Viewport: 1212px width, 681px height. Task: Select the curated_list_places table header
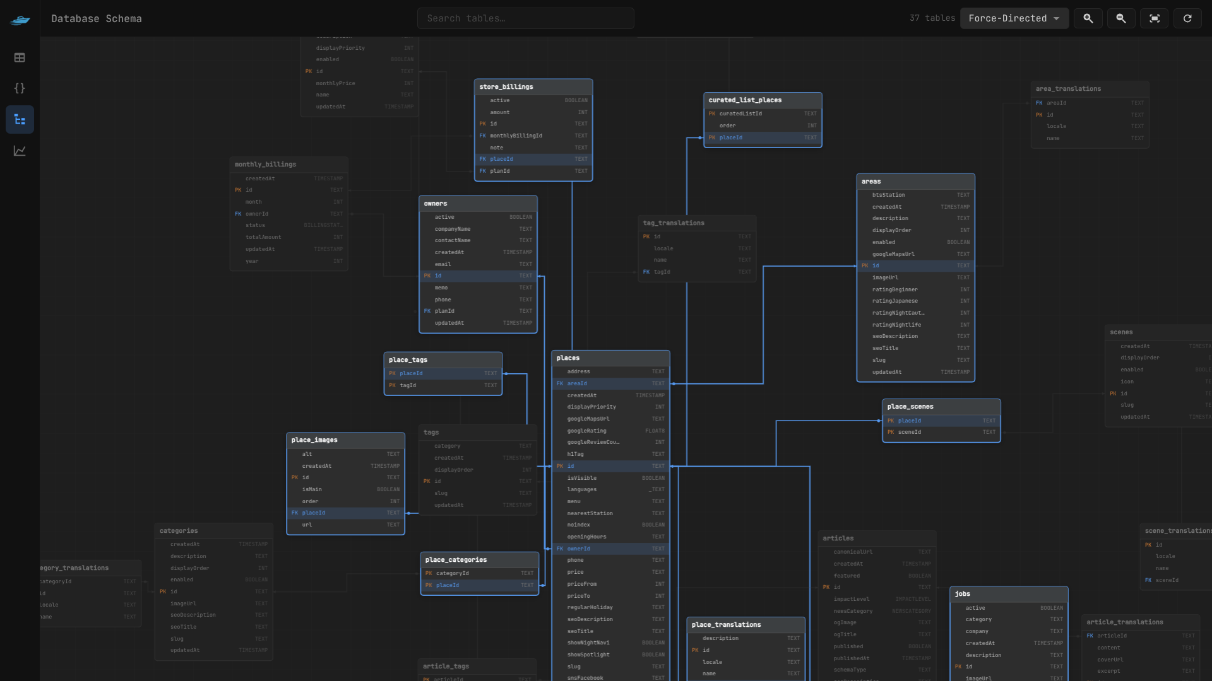point(763,100)
